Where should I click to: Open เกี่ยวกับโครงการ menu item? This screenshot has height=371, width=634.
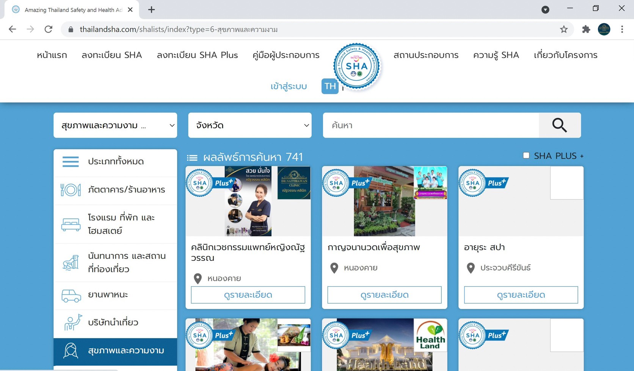(566, 55)
